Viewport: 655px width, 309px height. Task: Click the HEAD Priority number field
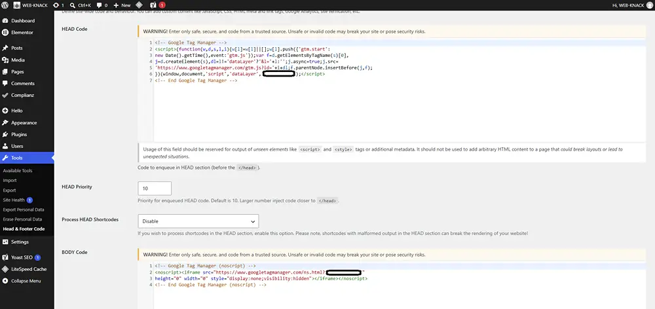(x=155, y=189)
